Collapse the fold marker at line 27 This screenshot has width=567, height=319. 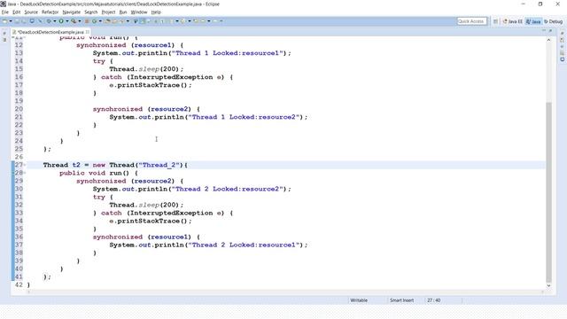(x=25, y=165)
